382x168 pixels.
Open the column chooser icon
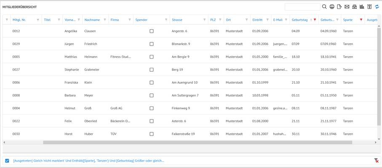point(369,7)
